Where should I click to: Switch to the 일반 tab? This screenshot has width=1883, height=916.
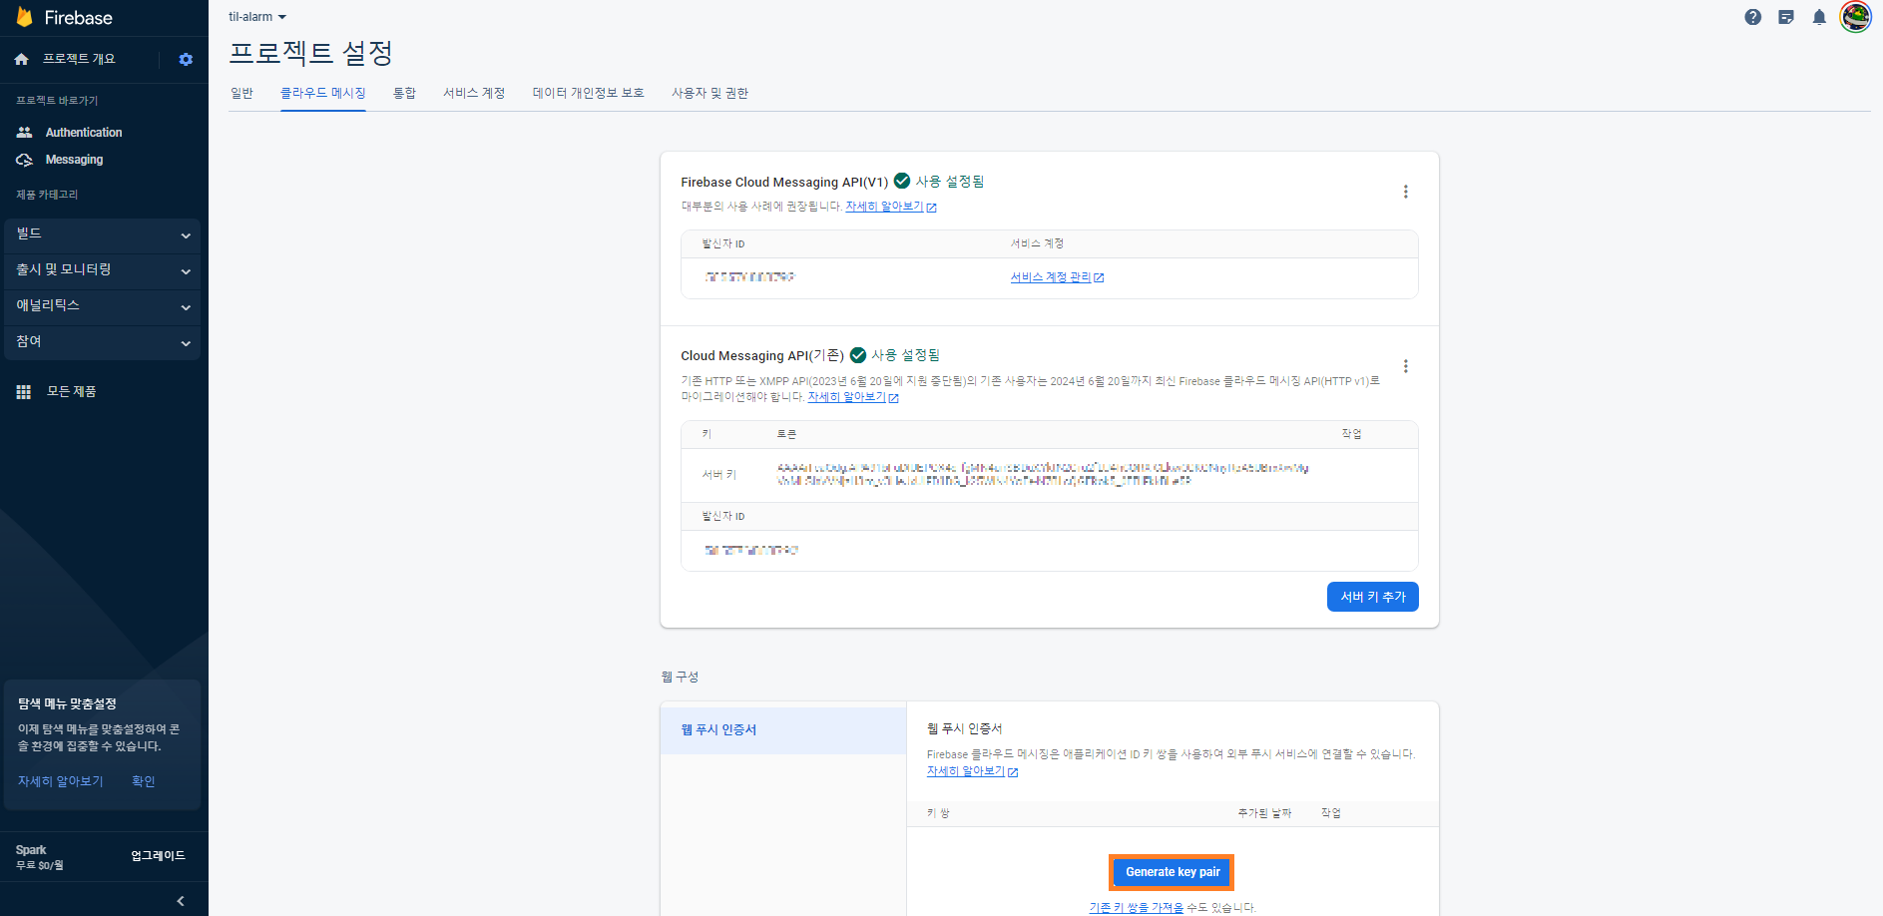coord(241,93)
